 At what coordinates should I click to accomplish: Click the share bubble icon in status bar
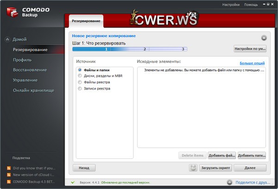click(x=231, y=183)
